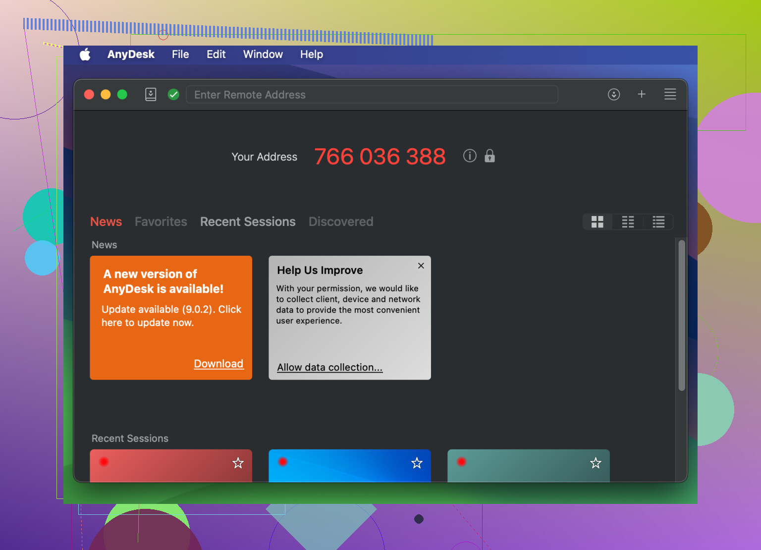
Task: Close the Help Us Improve card
Action: click(x=421, y=266)
